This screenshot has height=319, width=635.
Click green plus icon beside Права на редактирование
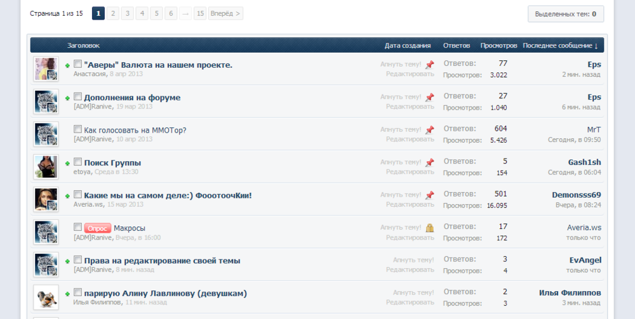[x=67, y=261]
